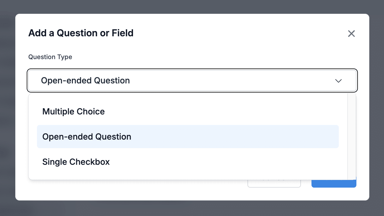Switch question type to Single Checkbox
The image size is (384, 216).
click(x=76, y=162)
